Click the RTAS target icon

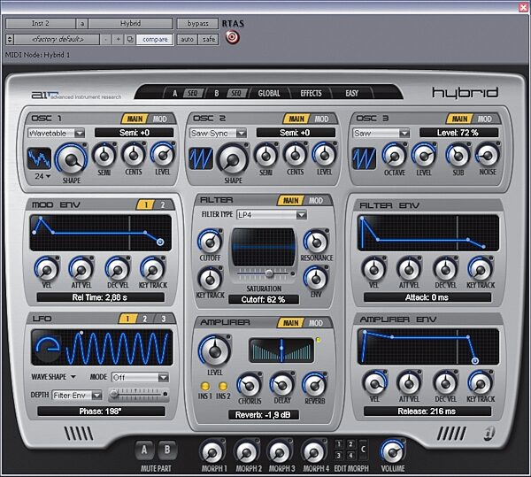point(233,37)
